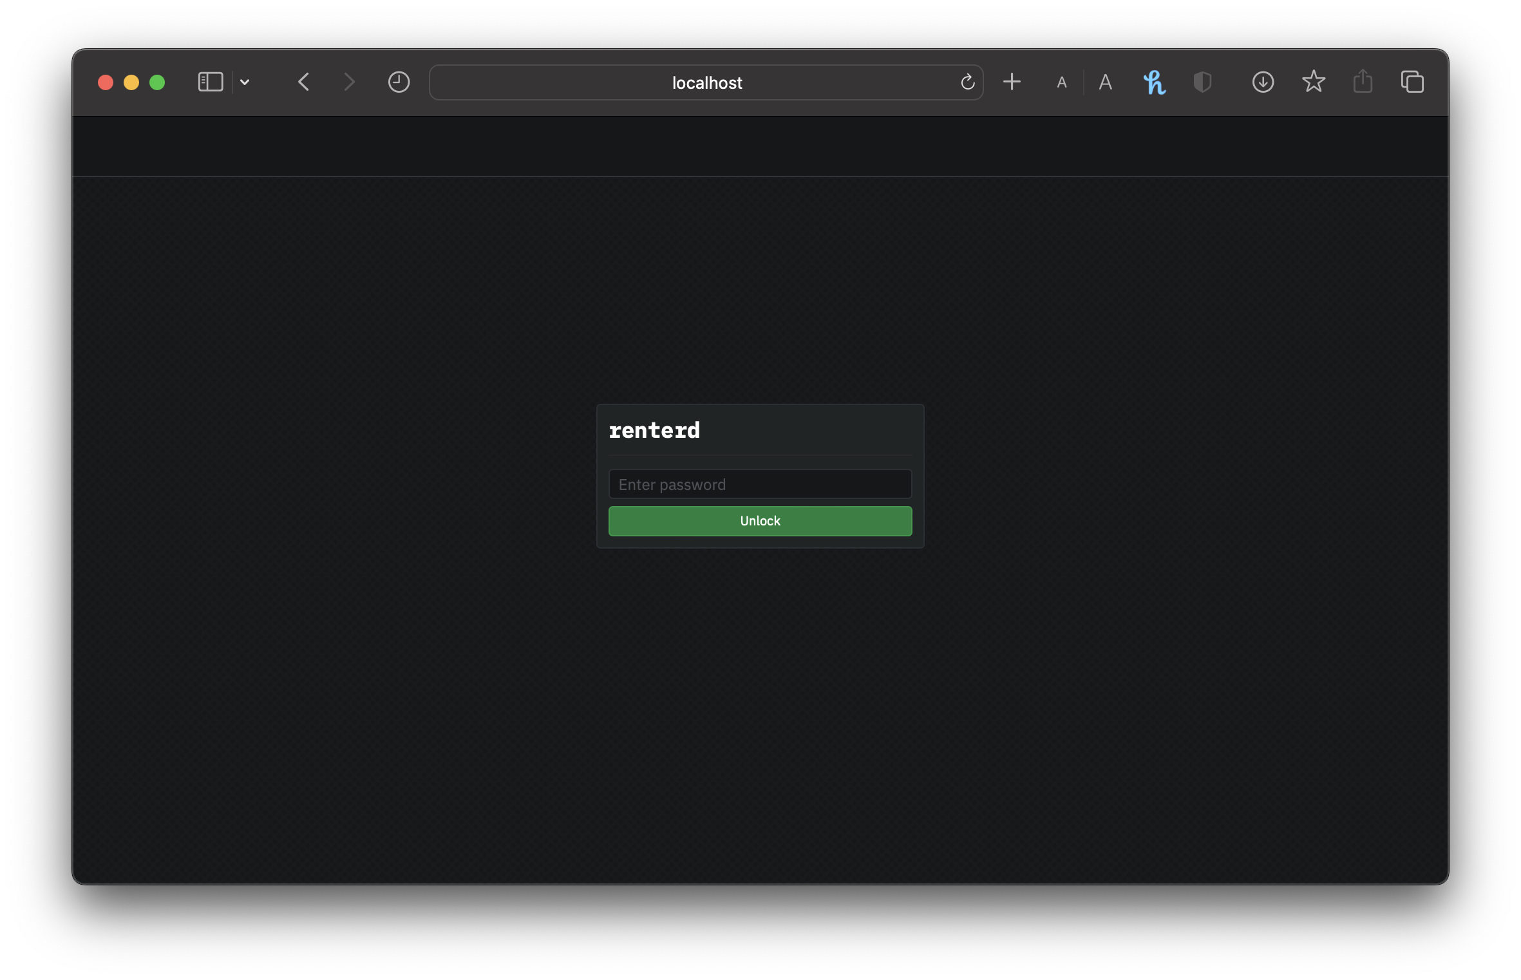The width and height of the screenshot is (1521, 980).
Task: Reload the page with refresh icon
Action: (967, 82)
